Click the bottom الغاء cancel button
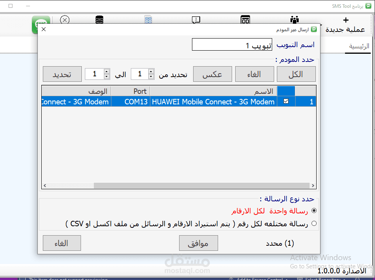This screenshot has height=280, width=375. click(62, 243)
